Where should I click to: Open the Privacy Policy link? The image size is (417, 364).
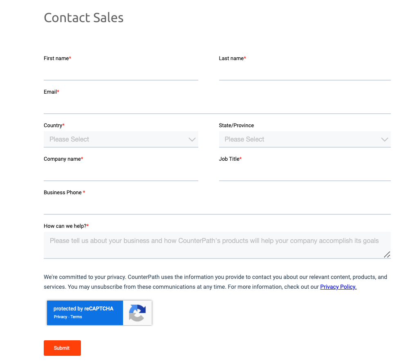click(x=338, y=287)
